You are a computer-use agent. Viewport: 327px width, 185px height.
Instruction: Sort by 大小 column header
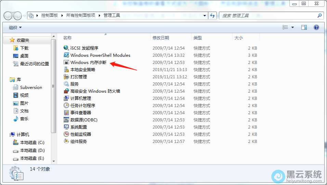coord(238,38)
